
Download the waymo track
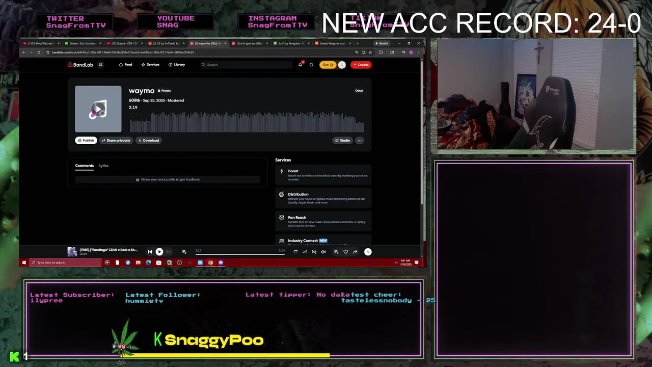click(x=148, y=140)
